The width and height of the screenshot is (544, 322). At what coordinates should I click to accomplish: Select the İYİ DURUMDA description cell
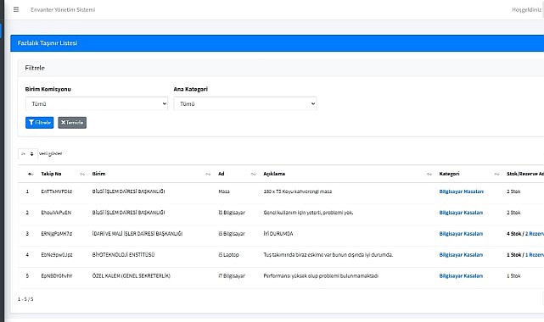click(278, 234)
